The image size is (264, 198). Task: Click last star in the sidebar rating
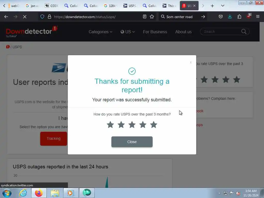pyautogui.click(x=237, y=79)
